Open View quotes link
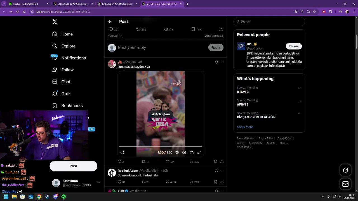The height and width of the screenshot is (201, 358). click(214, 36)
